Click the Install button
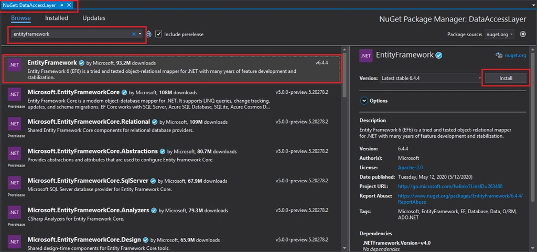537x252 pixels. (x=506, y=78)
